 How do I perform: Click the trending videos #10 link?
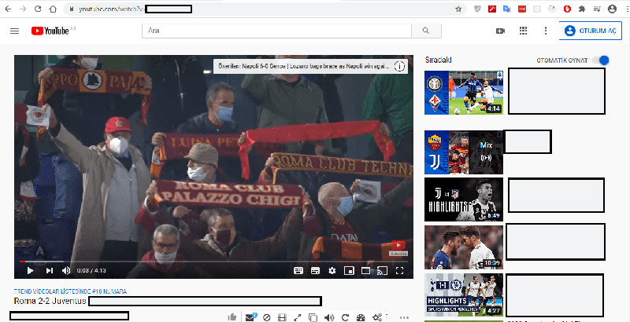[70, 291]
